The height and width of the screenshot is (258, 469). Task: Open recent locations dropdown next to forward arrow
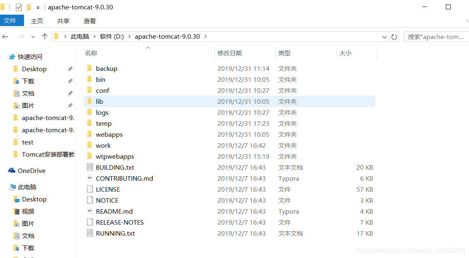click(33, 37)
